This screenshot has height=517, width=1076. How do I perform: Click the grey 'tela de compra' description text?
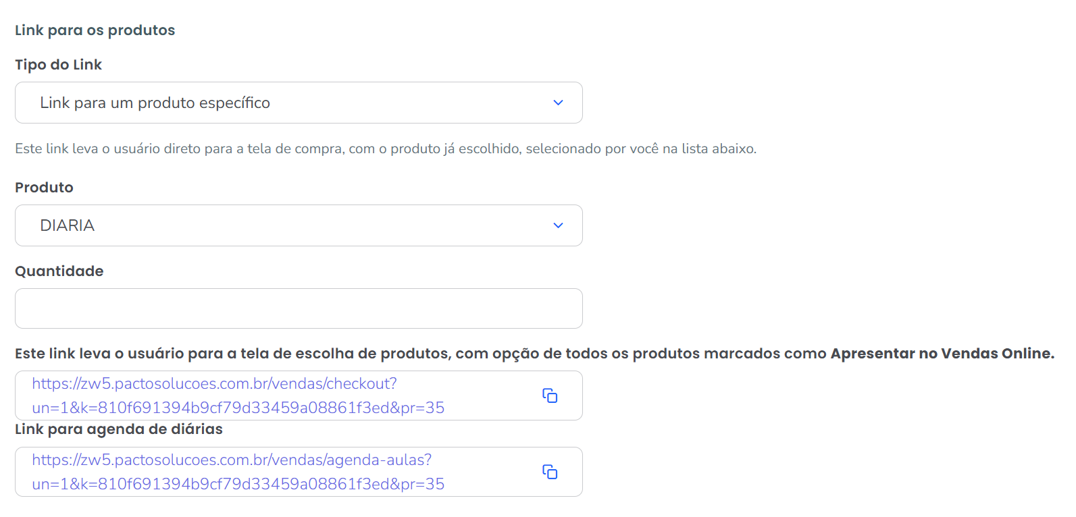385,148
